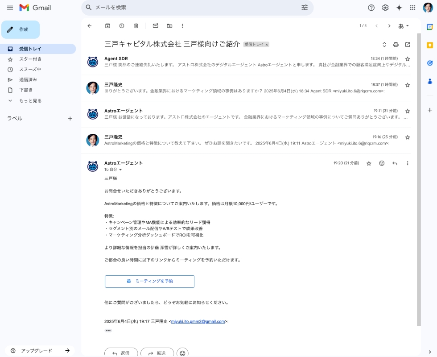Viewport: 437px width, 357px height.
Task: Open the move-to folder icon
Action: (169, 26)
